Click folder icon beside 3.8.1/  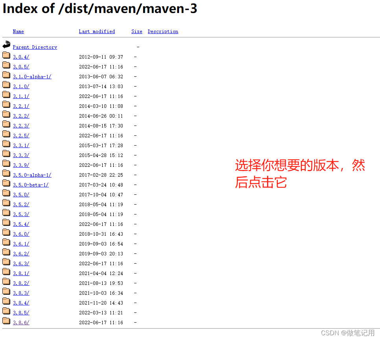[x=6, y=272]
